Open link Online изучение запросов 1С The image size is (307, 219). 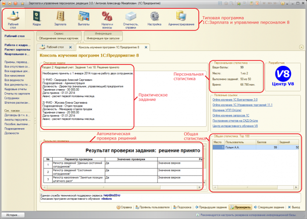click(231, 115)
